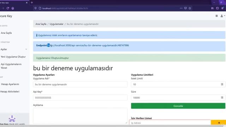Click the green Güncelle button
This screenshot has height=127, width=226.
178,106
